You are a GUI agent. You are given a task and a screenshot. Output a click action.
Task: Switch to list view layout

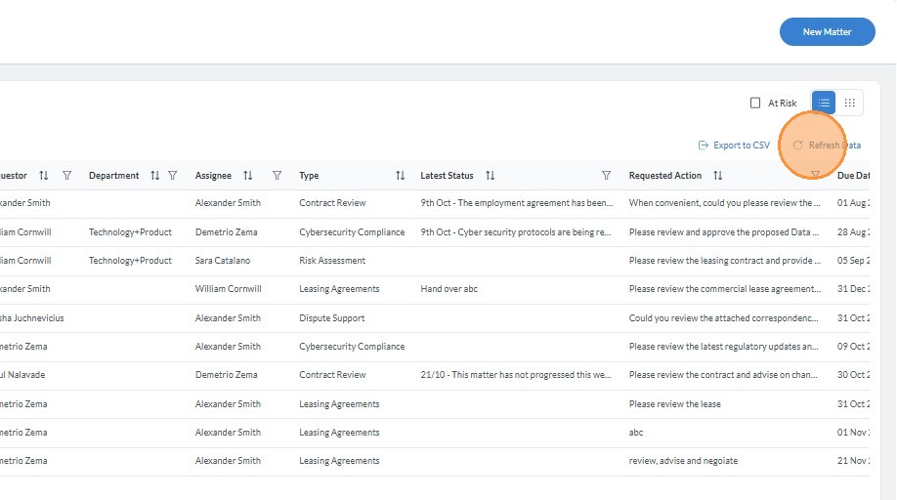point(824,103)
